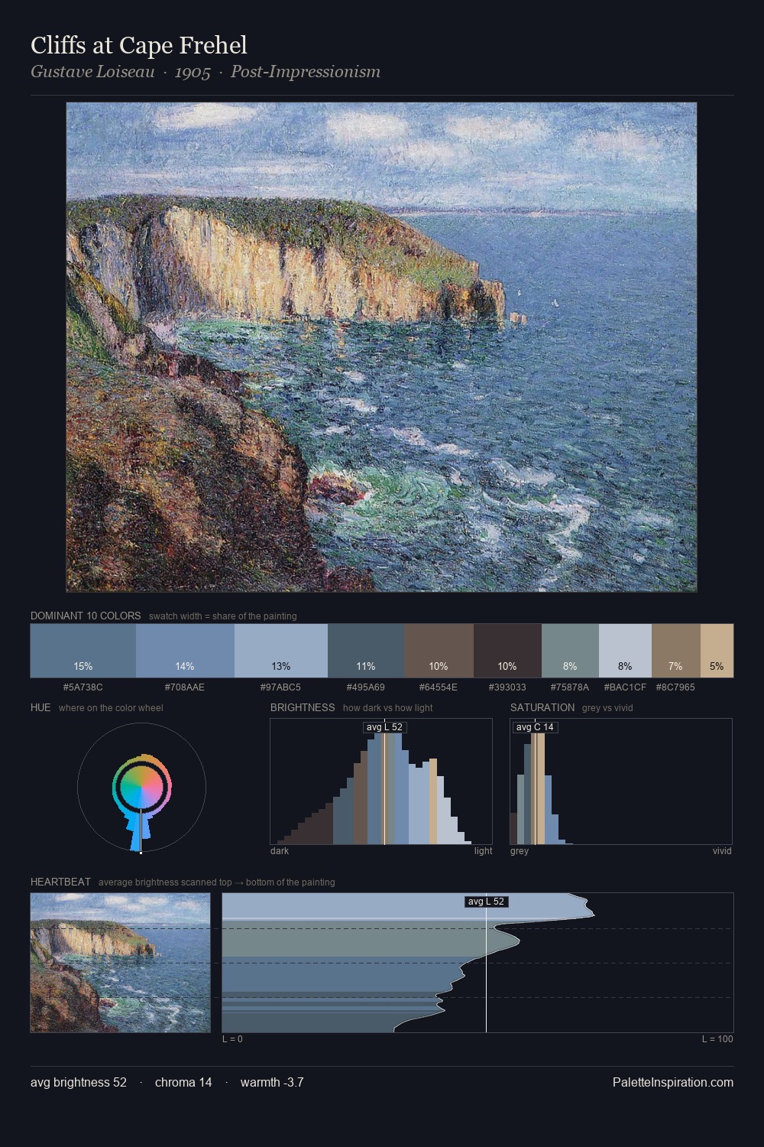Click the 'Post-Impressionism' style text

tap(305, 72)
